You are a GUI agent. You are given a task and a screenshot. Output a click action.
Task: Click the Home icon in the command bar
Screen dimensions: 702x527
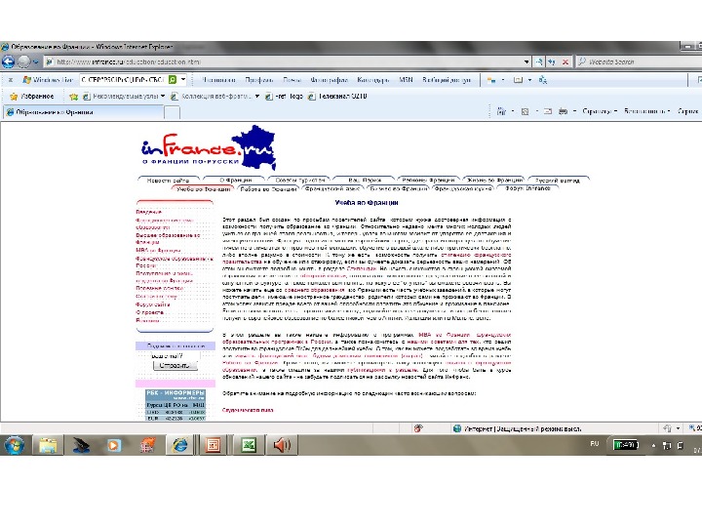(x=501, y=111)
